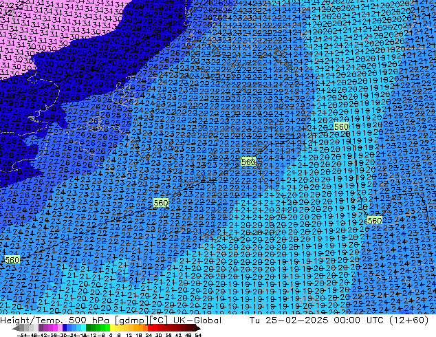Click the dark blue legend swatch above -30
436x337 pixels.
tap(65, 328)
